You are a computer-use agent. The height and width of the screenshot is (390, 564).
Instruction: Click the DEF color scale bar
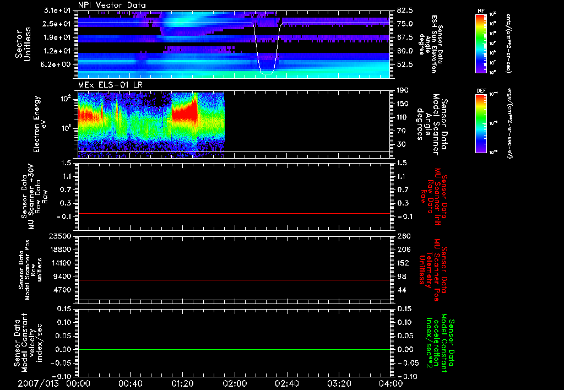click(x=481, y=123)
